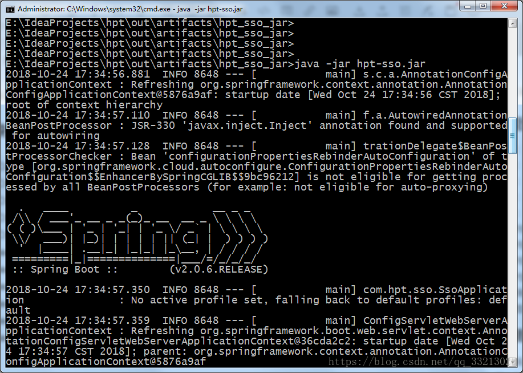Click the Spring ASCII art banner

click(x=137, y=237)
